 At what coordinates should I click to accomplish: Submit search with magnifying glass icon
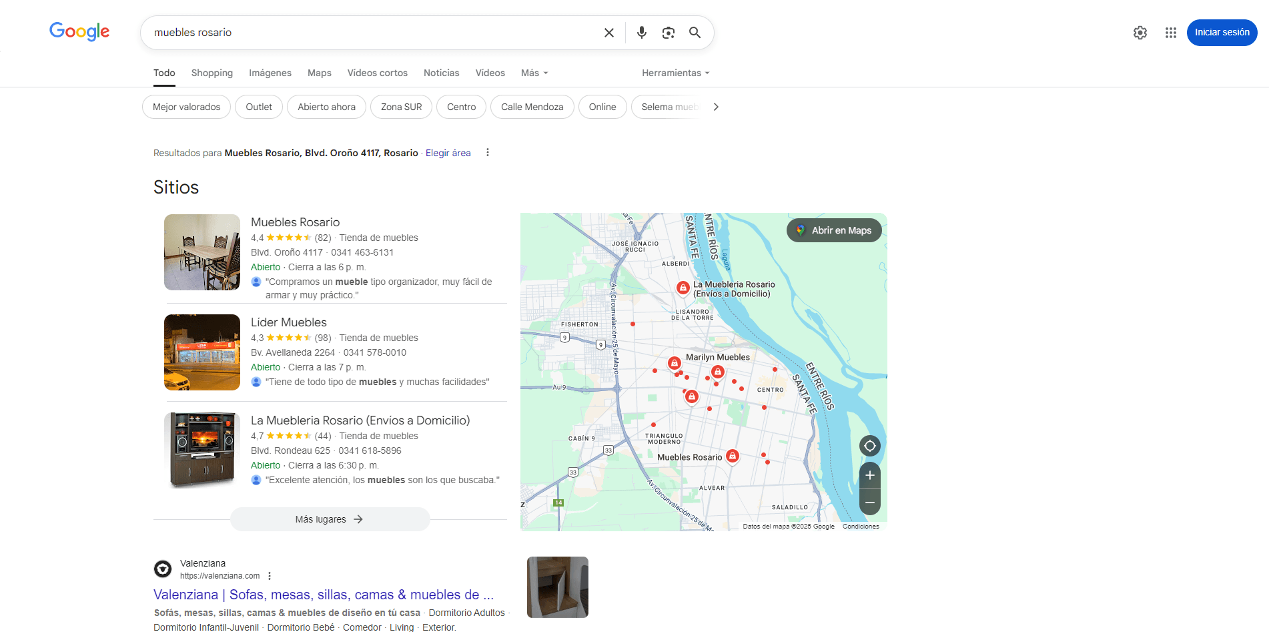tap(695, 33)
